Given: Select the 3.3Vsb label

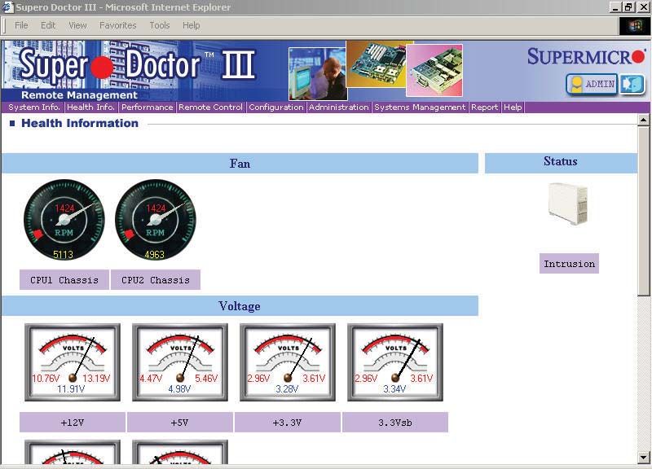Looking at the screenshot, I should (x=395, y=423).
